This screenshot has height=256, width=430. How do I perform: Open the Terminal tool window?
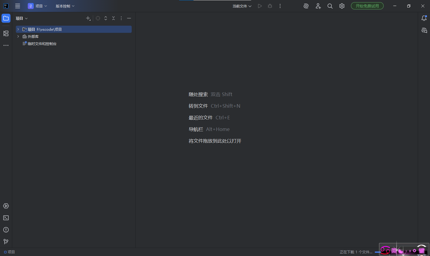(6, 218)
